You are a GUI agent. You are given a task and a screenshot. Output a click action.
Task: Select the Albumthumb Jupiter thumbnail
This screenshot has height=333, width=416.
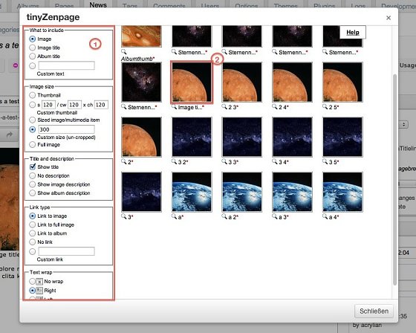141,36
